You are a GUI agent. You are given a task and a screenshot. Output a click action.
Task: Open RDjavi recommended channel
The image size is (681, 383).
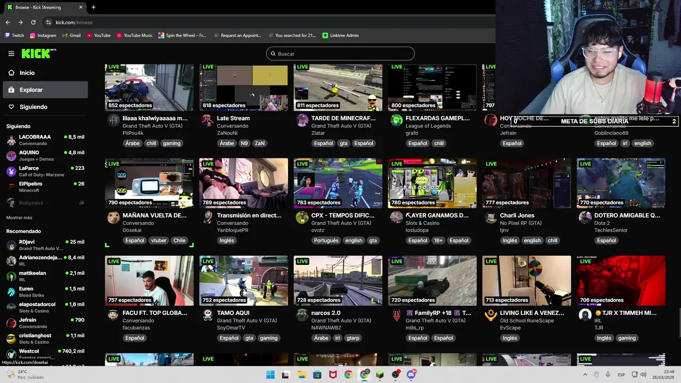coord(45,245)
